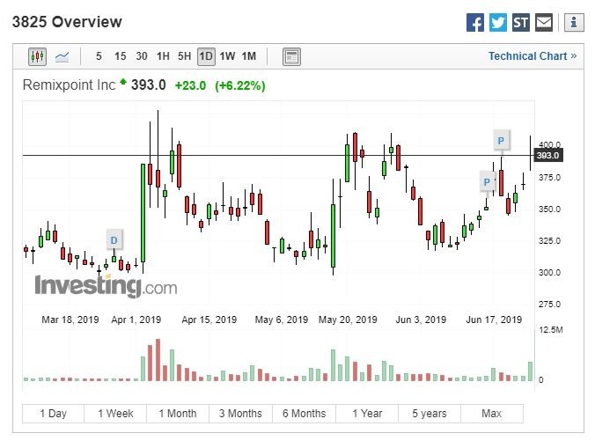Screen dimensions: 595x441
Task: Select 1M interval
Action: pos(249,56)
